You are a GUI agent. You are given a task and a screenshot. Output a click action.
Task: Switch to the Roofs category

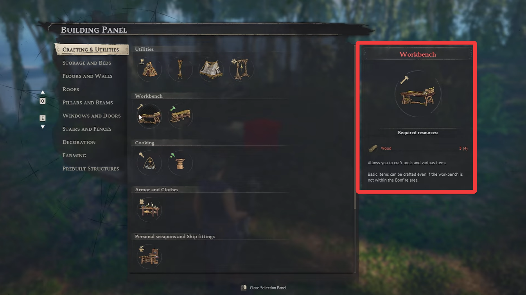[70, 89]
